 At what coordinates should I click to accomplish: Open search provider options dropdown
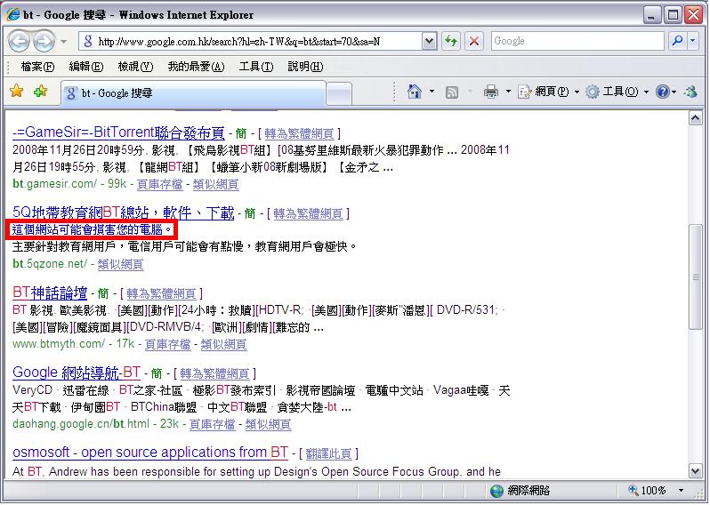693,41
